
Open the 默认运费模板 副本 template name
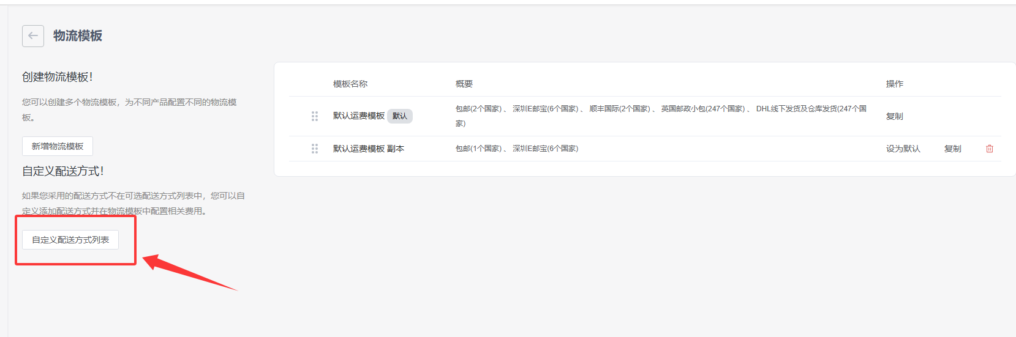[368, 149]
